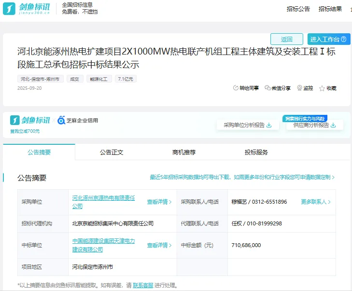Click the 监控 monitor icon
352x291 pixels.
pyautogui.click(x=299, y=88)
